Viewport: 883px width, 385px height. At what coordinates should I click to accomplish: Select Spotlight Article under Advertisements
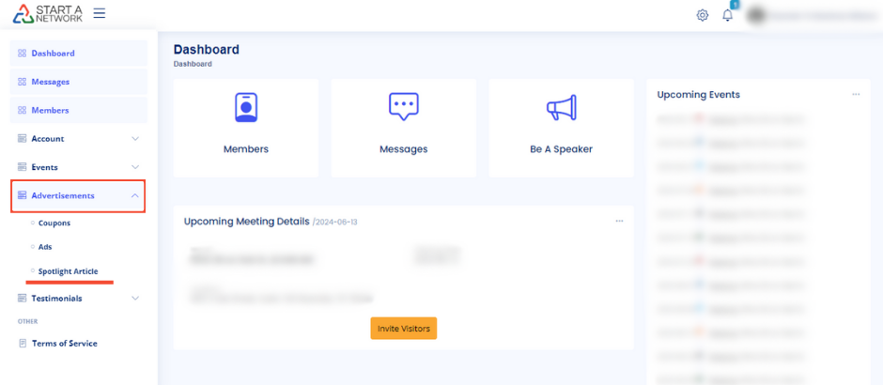point(68,271)
